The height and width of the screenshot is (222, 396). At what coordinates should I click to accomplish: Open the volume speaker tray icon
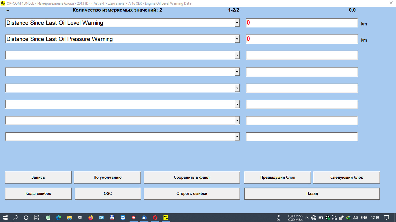click(355, 218)
